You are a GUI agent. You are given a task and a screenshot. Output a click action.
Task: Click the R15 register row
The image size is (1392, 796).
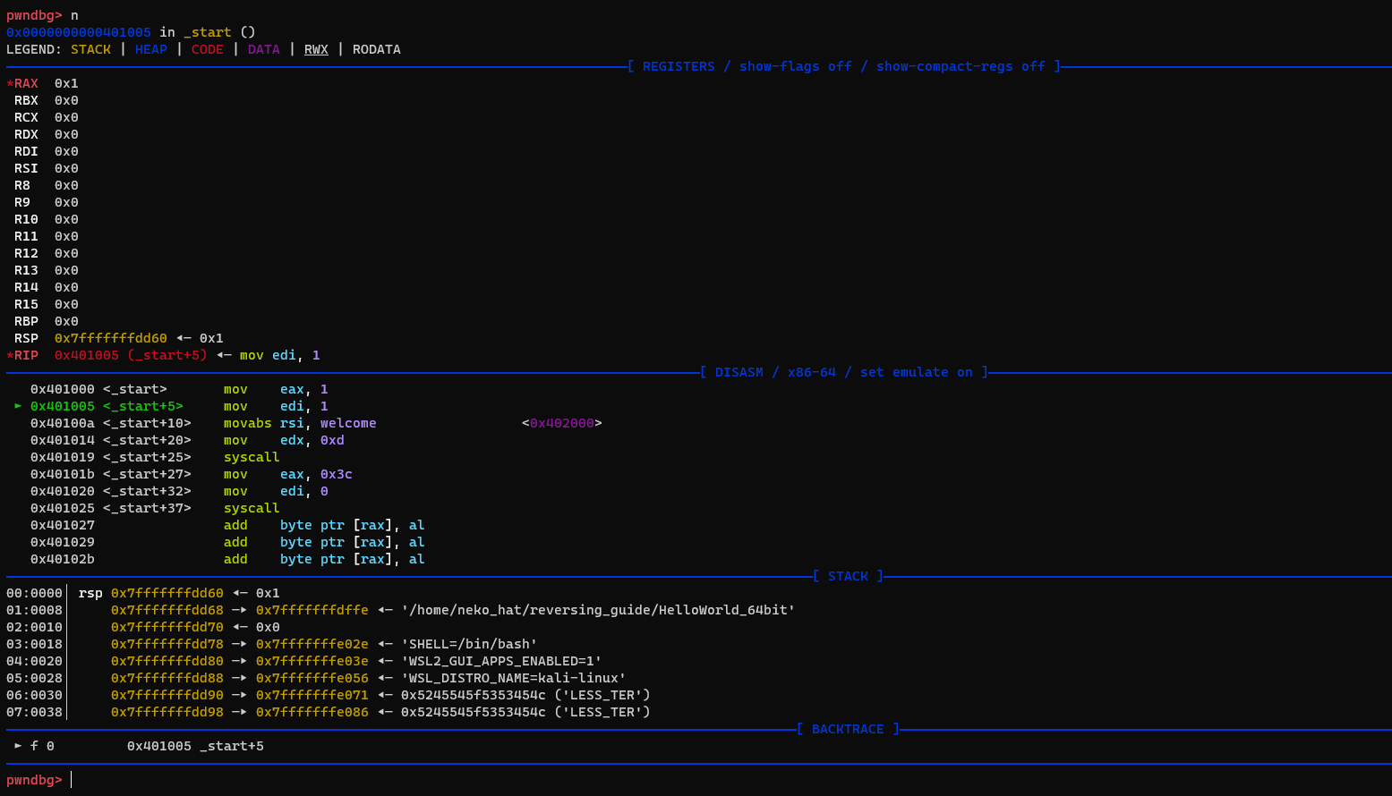[47, 304]
